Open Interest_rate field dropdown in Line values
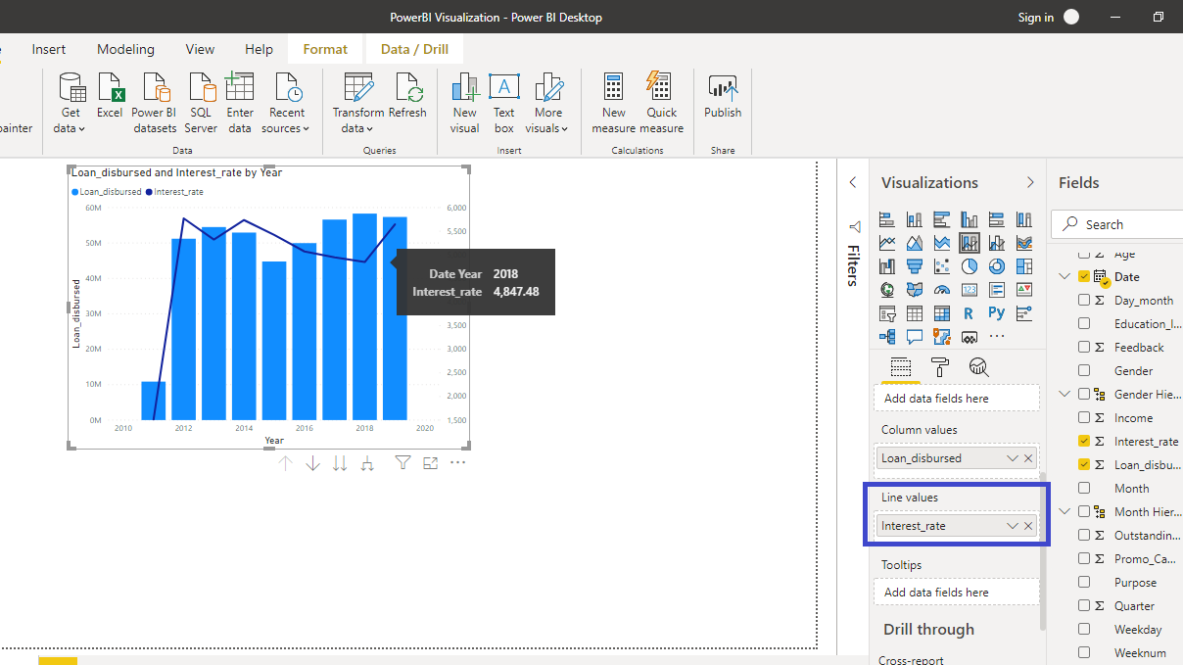The height and width of the screenshot is (665, 1183). pyautogui.click(x=1012, y=526)
